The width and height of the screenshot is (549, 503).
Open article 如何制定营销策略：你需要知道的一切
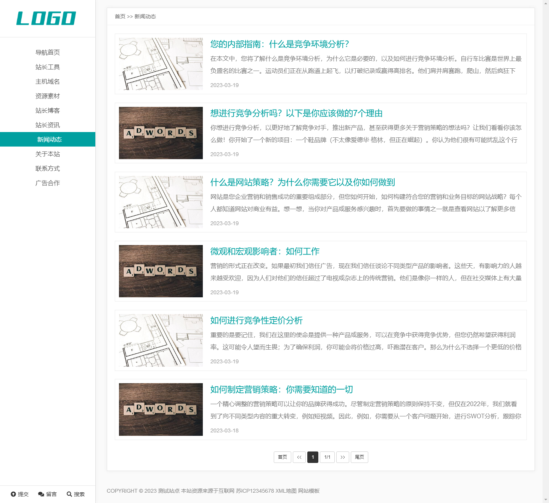pos(282,390)
